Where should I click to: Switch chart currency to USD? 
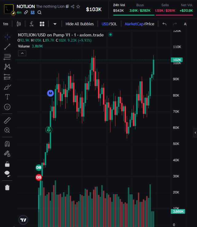click(105, 24)
